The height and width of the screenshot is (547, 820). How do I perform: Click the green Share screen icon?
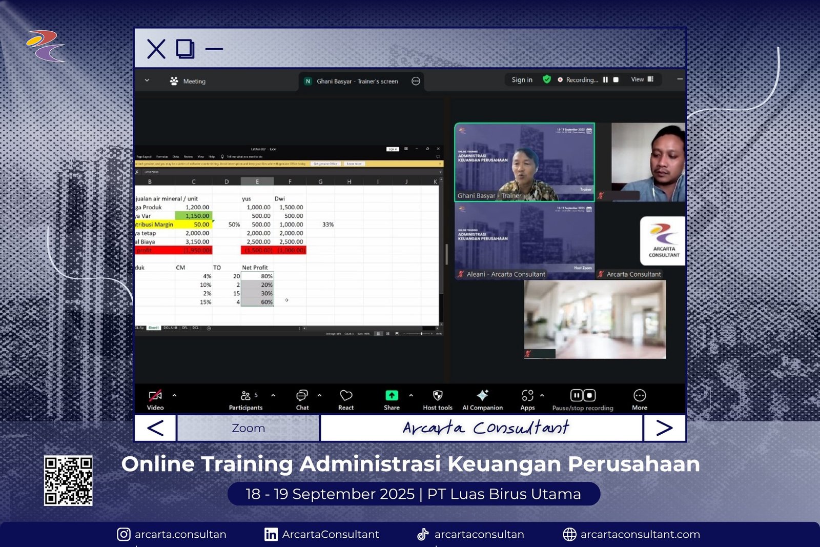(392, 396)
